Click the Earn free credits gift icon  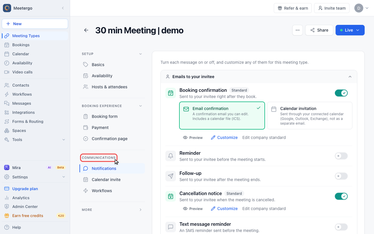coord(7,216)
